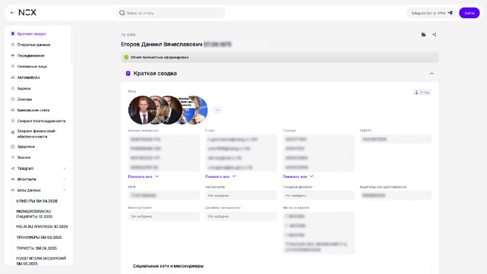Click the Доходы sidebar icon
This screenshot has width=487, height=274.
(x=13, y=99)
